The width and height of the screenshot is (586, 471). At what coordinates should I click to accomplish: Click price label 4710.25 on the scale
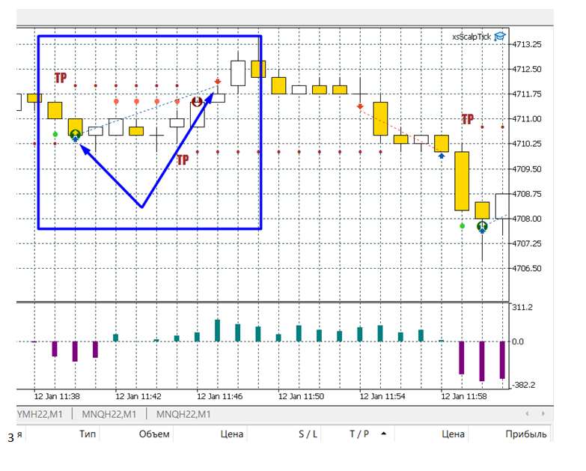[527, 144]
